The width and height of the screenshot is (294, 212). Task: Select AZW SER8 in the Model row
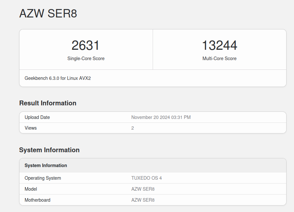coord(143,189)
